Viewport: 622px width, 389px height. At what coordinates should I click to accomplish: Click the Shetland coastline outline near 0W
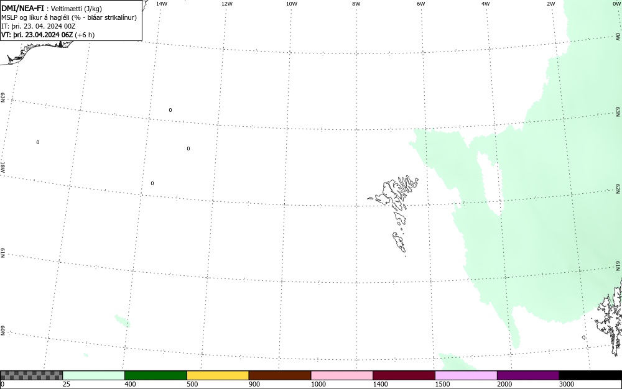coord(608,317)
